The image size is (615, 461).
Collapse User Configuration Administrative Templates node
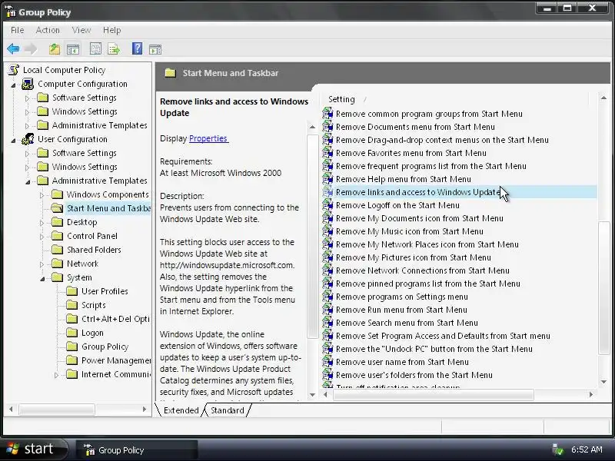(x=28, y=181)
